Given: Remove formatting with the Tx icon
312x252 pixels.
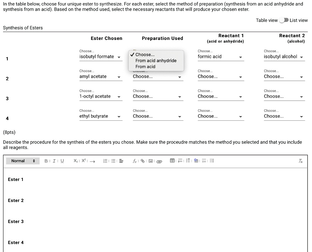Looking at the screenshot, I should click(x=300, y=161).
